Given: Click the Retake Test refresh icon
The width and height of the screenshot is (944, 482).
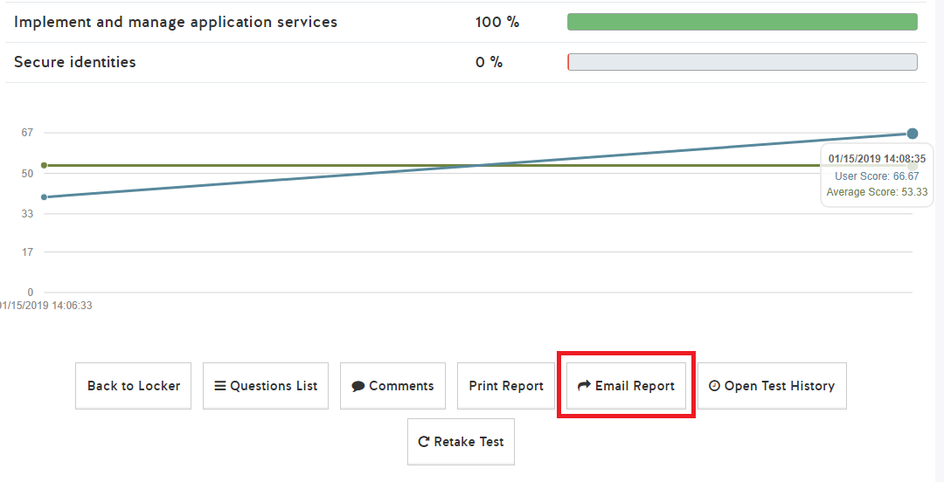Looking at the screenshot, I should (x=424, y=442).
